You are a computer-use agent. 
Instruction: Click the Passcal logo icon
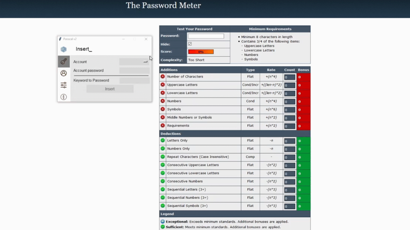63,49
